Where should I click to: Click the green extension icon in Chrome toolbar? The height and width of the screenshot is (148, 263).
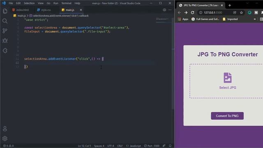point(249,13)
